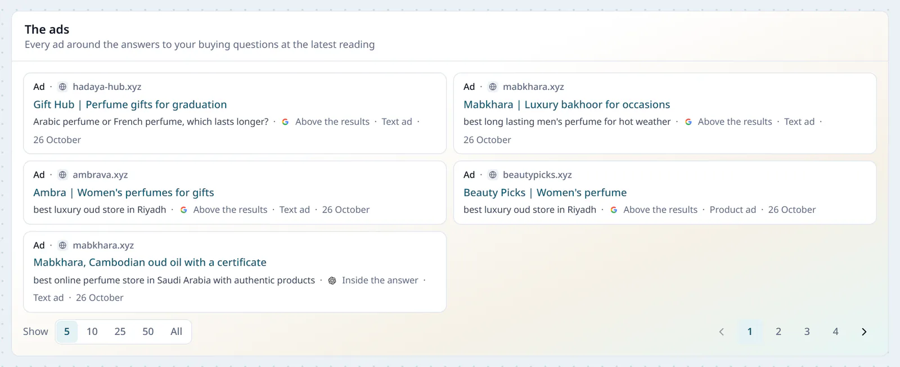Jump to page 3

(x=807, y=332)
